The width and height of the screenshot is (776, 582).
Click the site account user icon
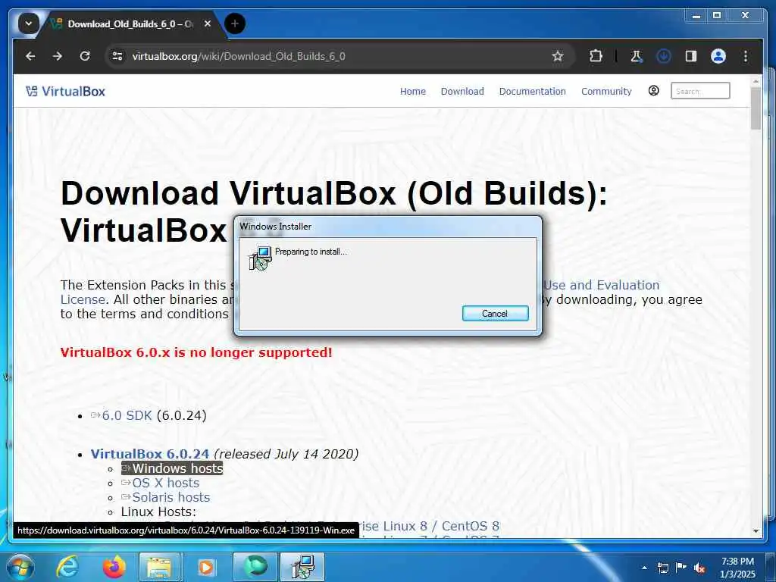(653, 91)
